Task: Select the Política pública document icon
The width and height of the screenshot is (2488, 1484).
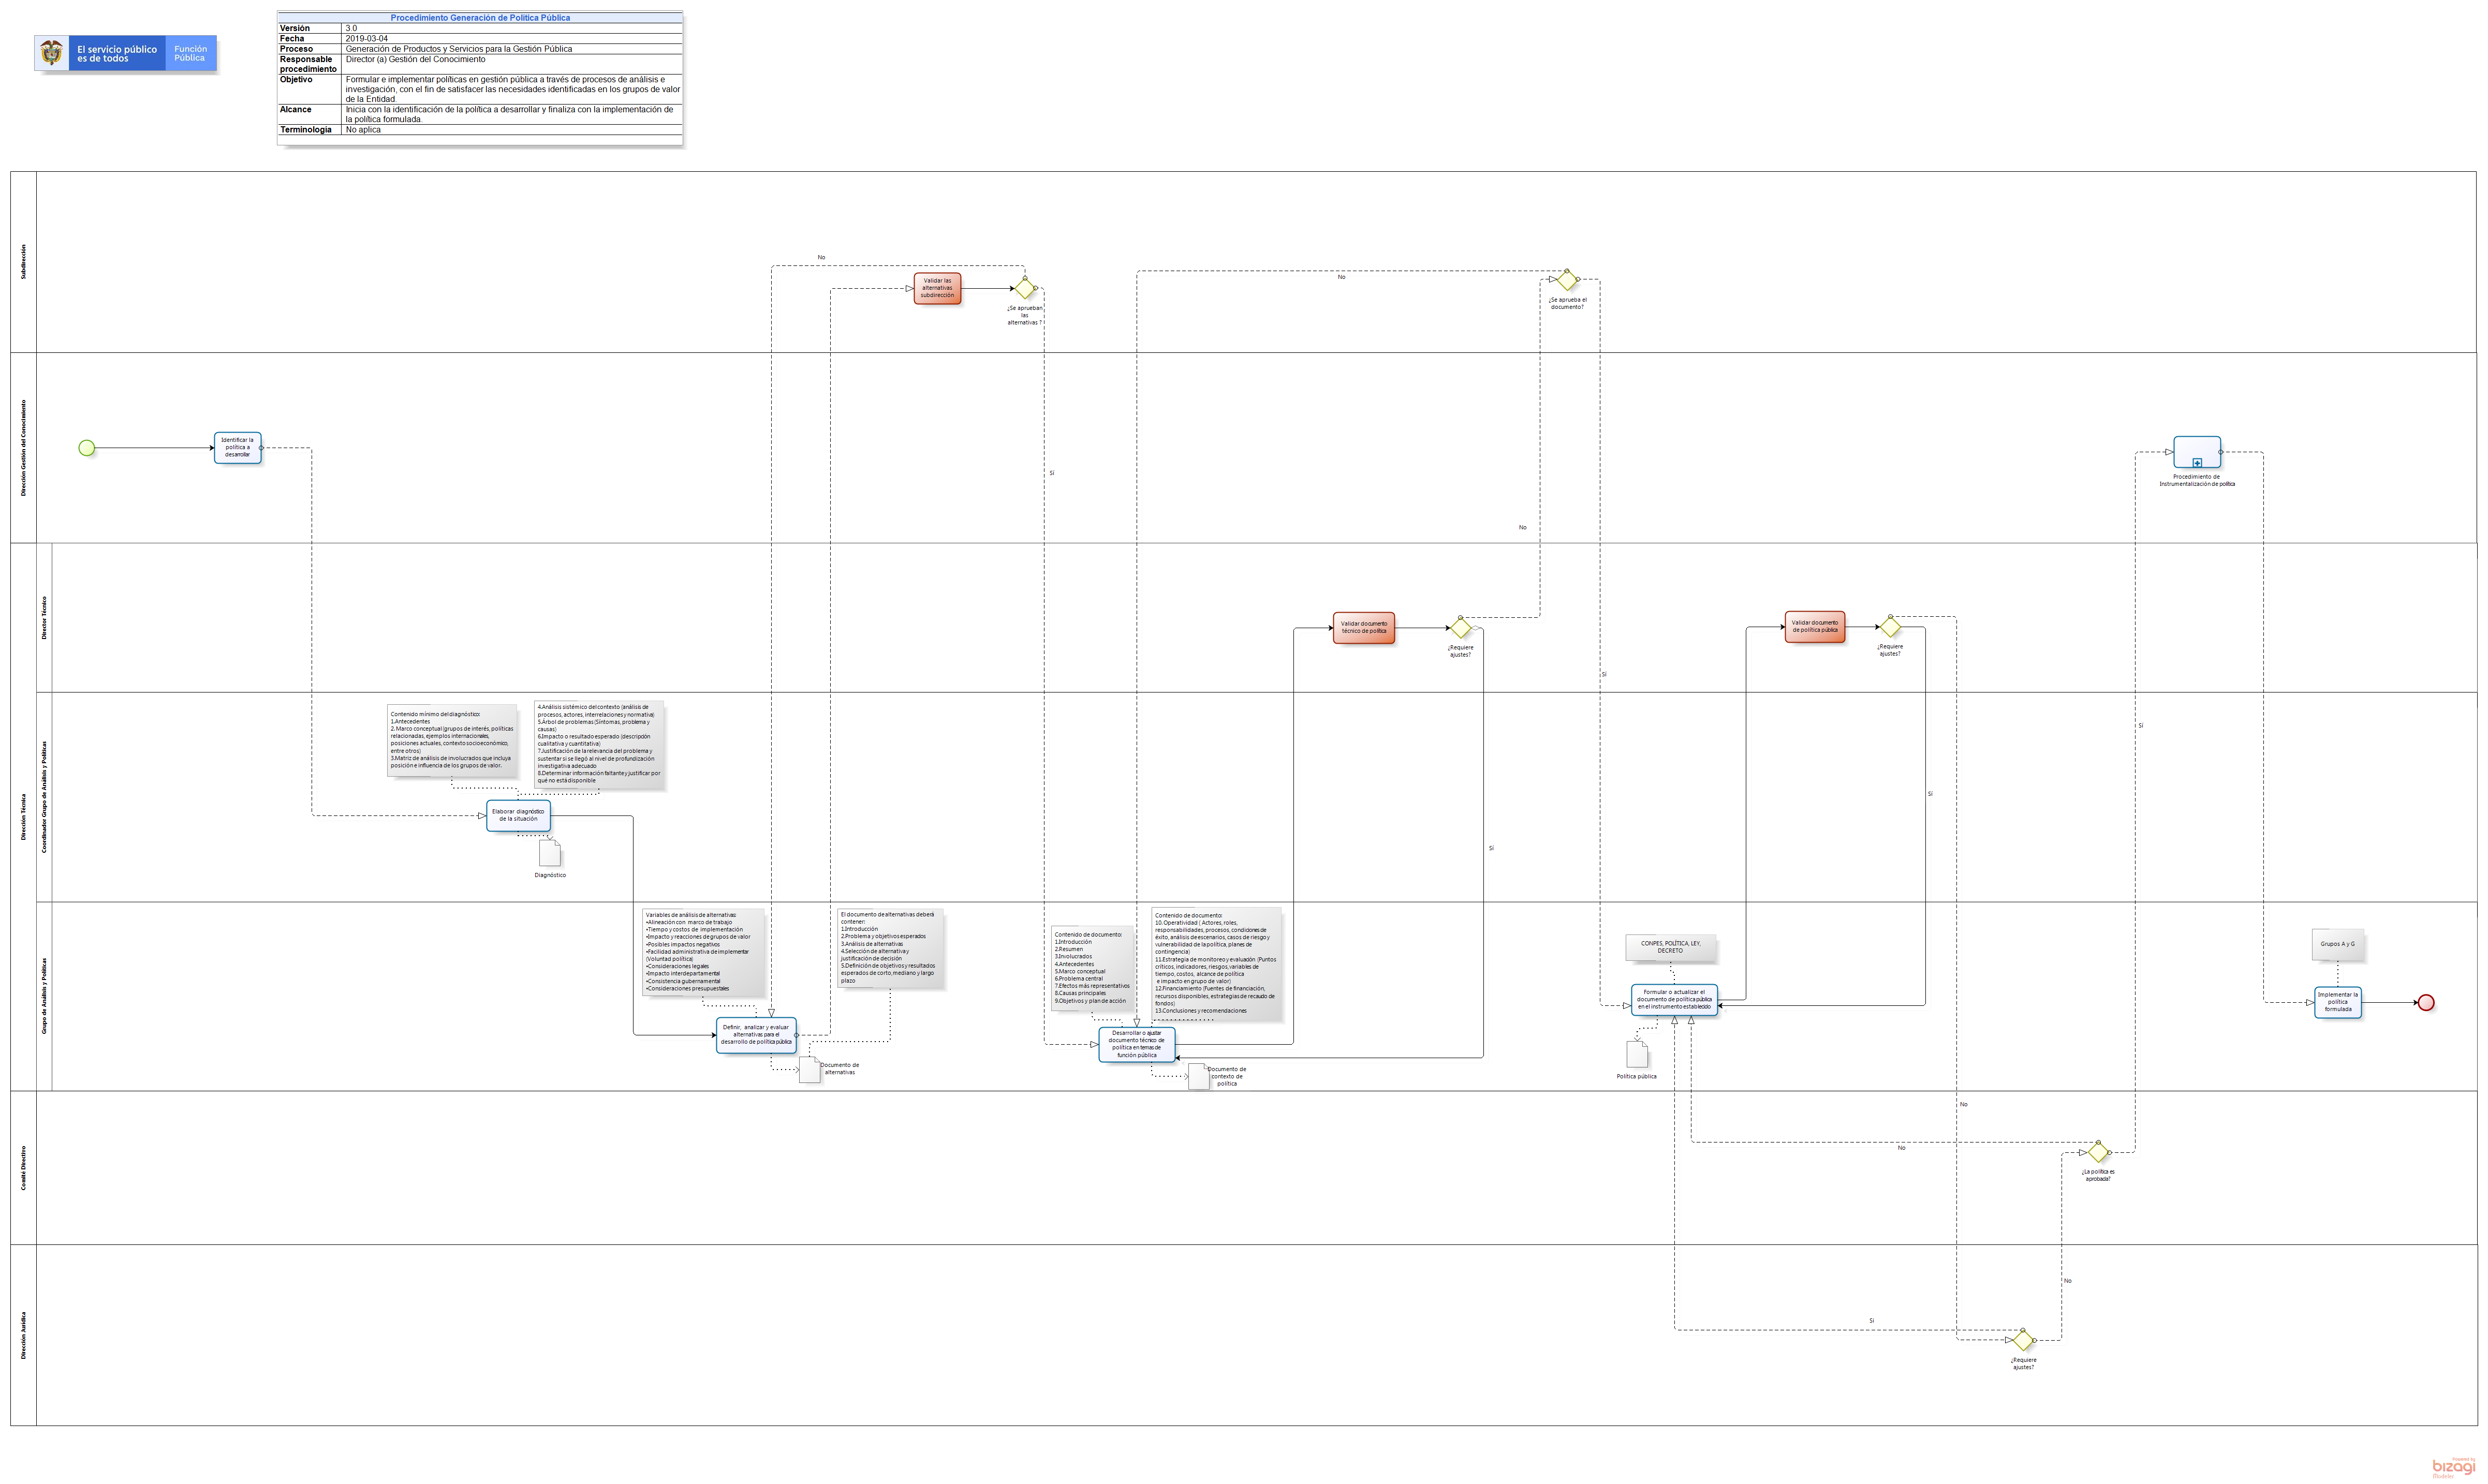Action: (x=1637, y=1054)
